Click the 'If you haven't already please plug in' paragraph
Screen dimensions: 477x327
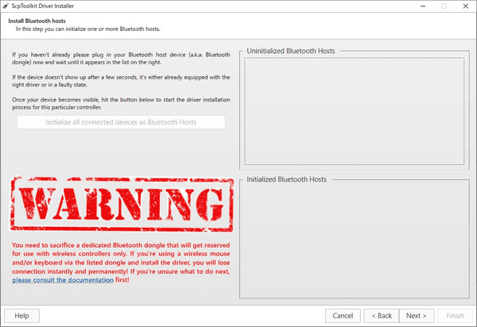121,58
